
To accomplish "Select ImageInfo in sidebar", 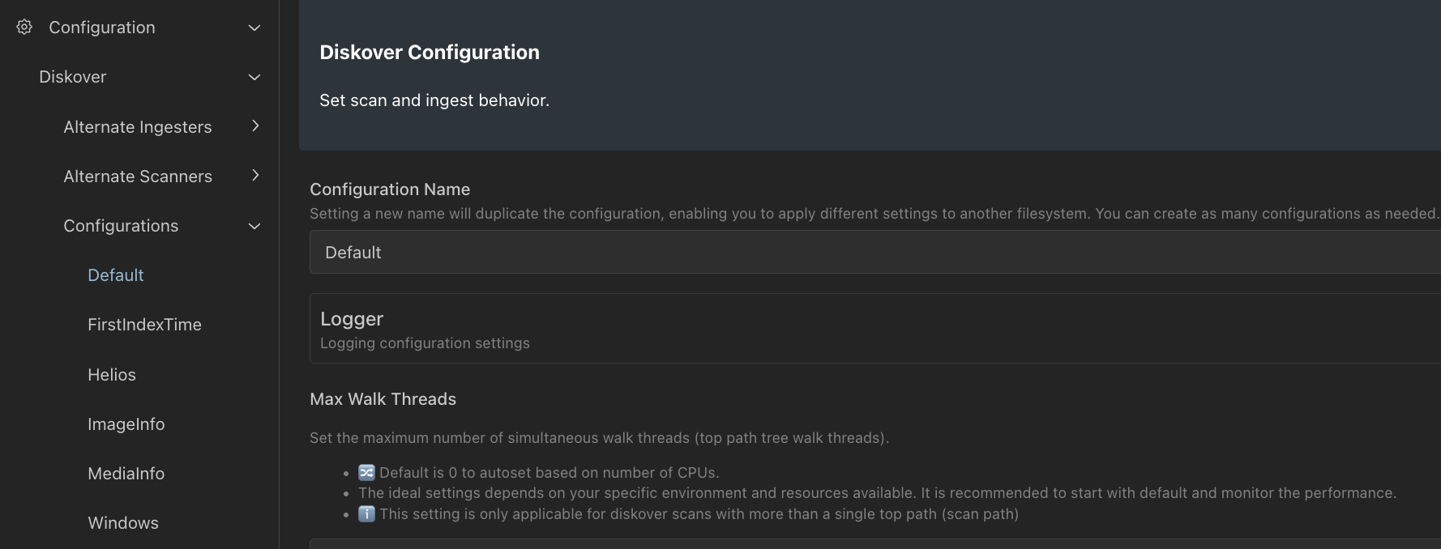I will tap(126, 424).
